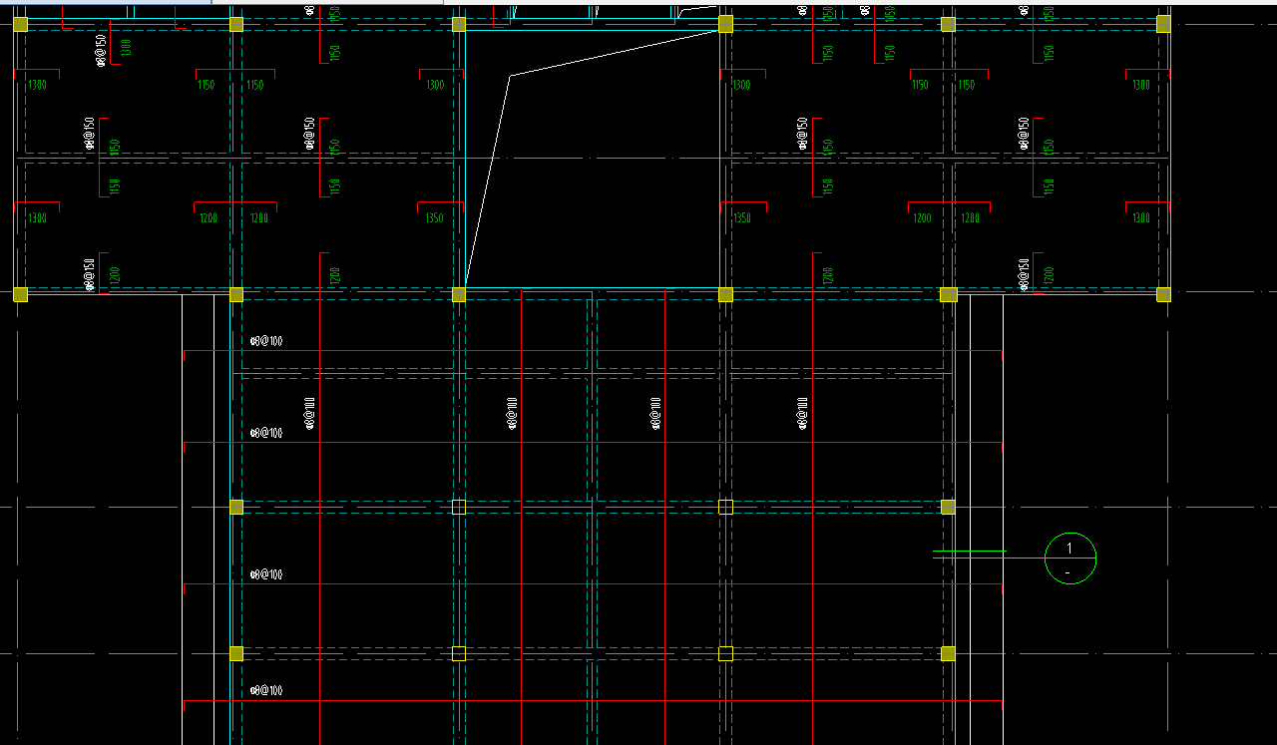
Task: Select the green circle section marker numbered 1
Action: click(x=1070, y=559)
